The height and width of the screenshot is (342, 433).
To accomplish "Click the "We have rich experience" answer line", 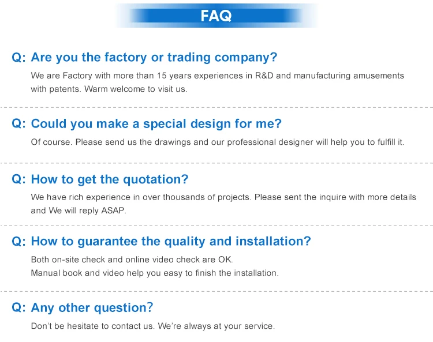I will click(x=223, y=197).
